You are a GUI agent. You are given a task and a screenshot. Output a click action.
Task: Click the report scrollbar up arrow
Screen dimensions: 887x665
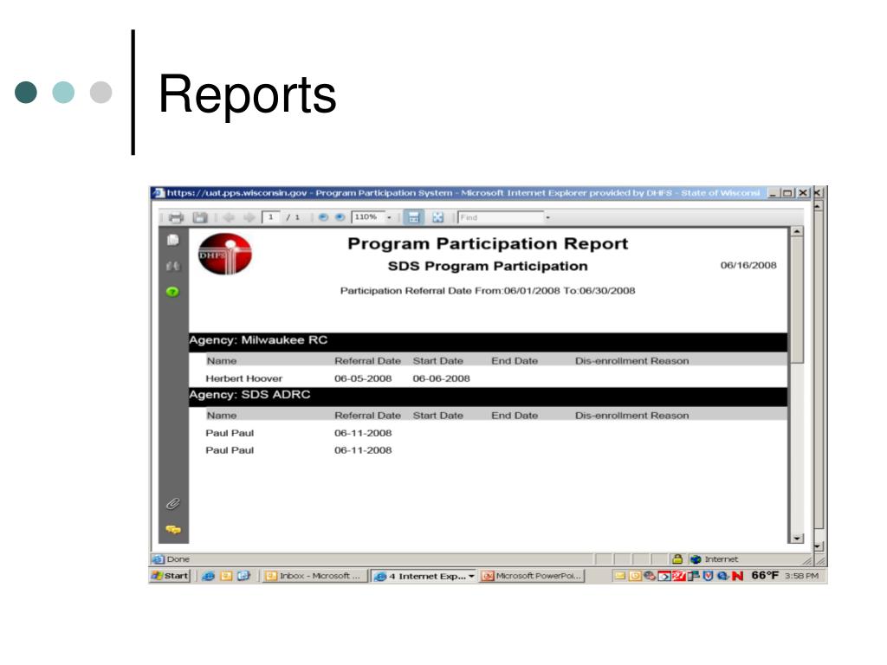point(797,231)
